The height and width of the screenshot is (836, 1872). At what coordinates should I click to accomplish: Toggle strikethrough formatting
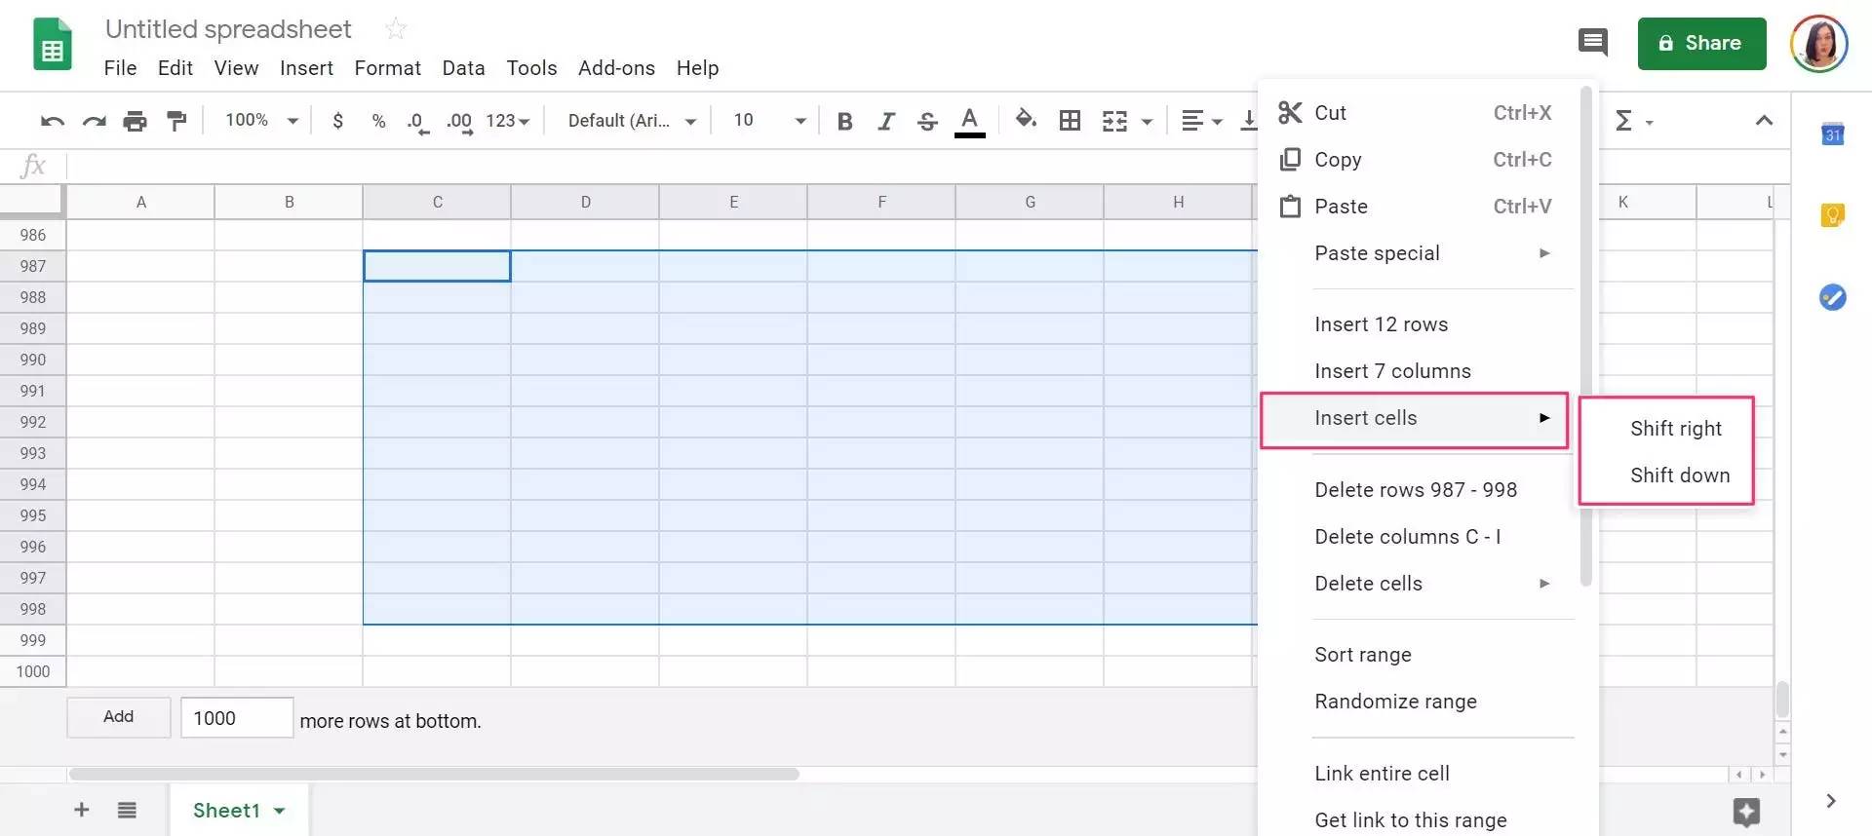pos(927,121)
